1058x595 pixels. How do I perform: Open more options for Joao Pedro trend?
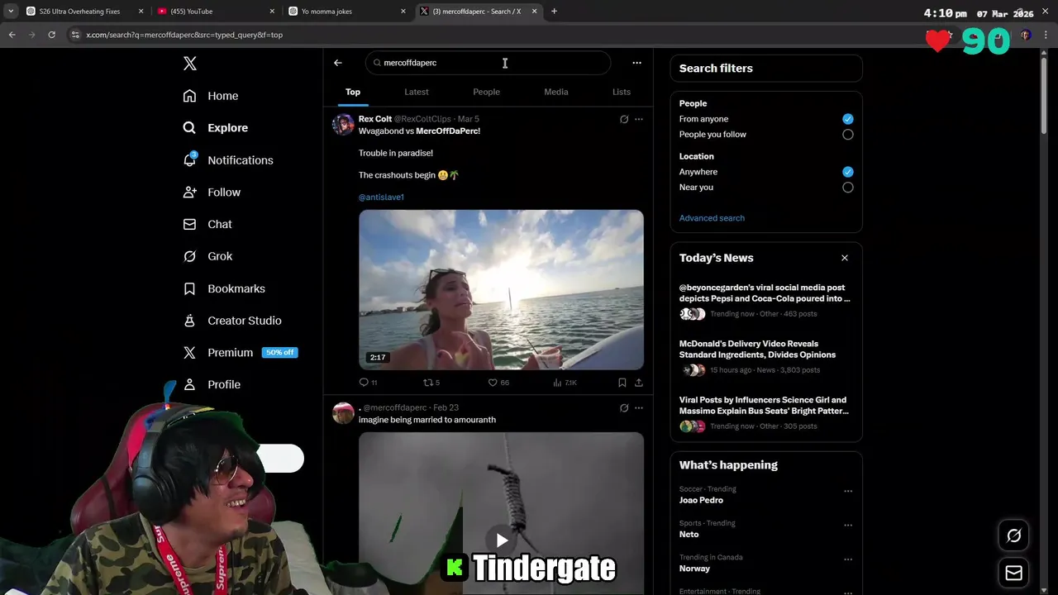coord(848,491)
